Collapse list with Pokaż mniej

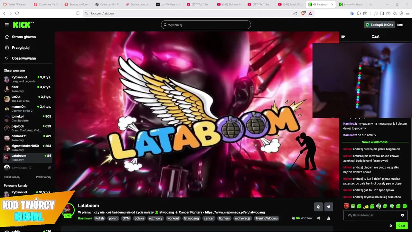pyautogui.click(x=43, y=177)
